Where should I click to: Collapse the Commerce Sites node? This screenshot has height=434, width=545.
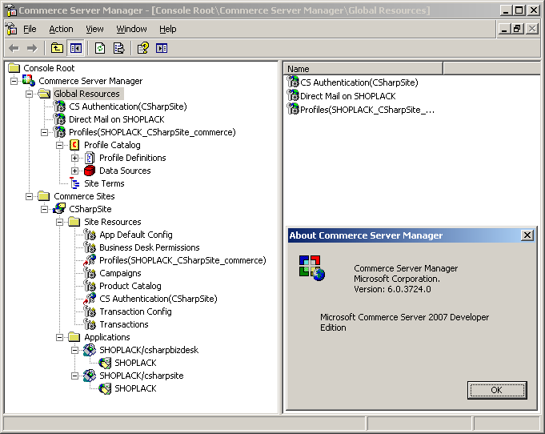coord(29,196)
